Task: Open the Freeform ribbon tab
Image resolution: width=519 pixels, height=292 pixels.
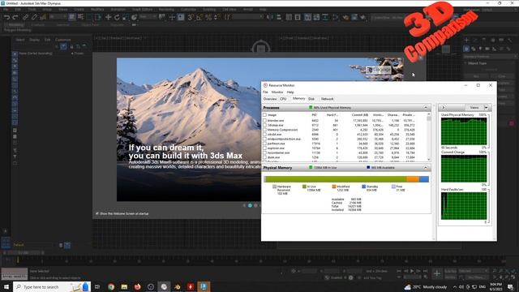Action: point(38,25)
